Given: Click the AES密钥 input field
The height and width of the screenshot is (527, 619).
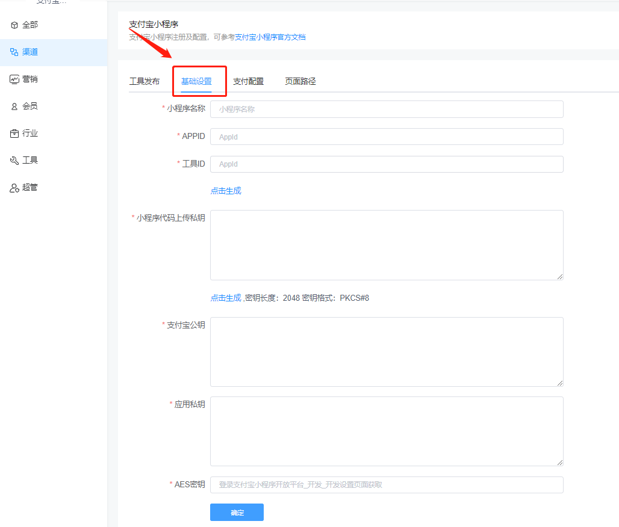Looking at the screenshot, I should 387,485.
